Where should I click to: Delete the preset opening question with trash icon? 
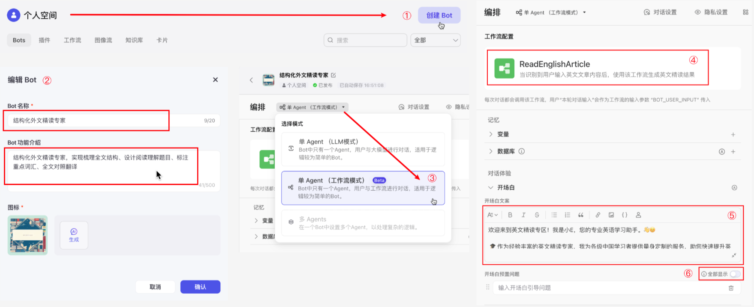(731, 288)
